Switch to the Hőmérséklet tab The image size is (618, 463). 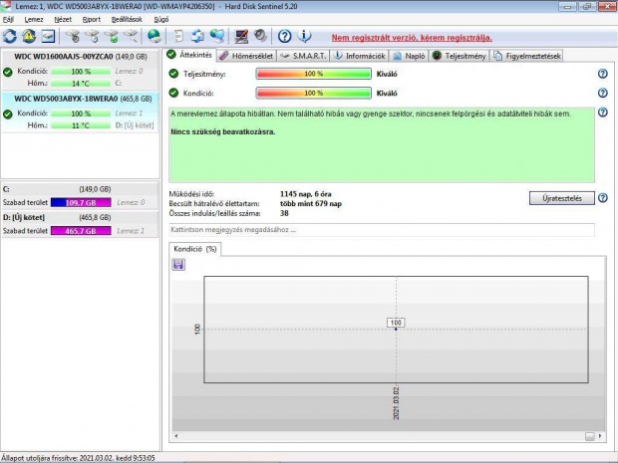247,56
